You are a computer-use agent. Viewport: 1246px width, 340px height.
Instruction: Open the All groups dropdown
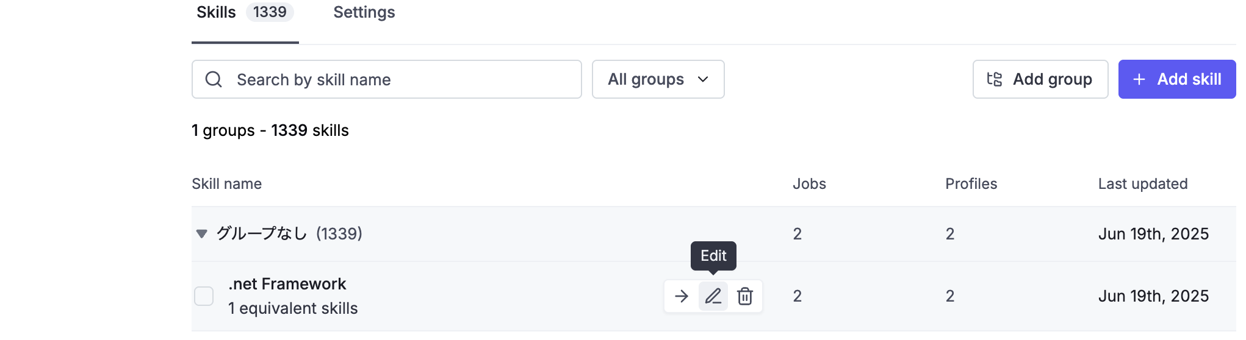click(x=658, y=79)
